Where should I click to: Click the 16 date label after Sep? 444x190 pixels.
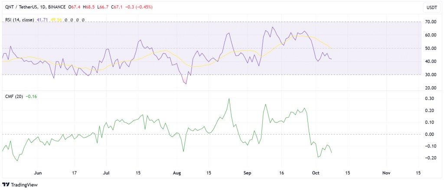(x=281, y=173)
